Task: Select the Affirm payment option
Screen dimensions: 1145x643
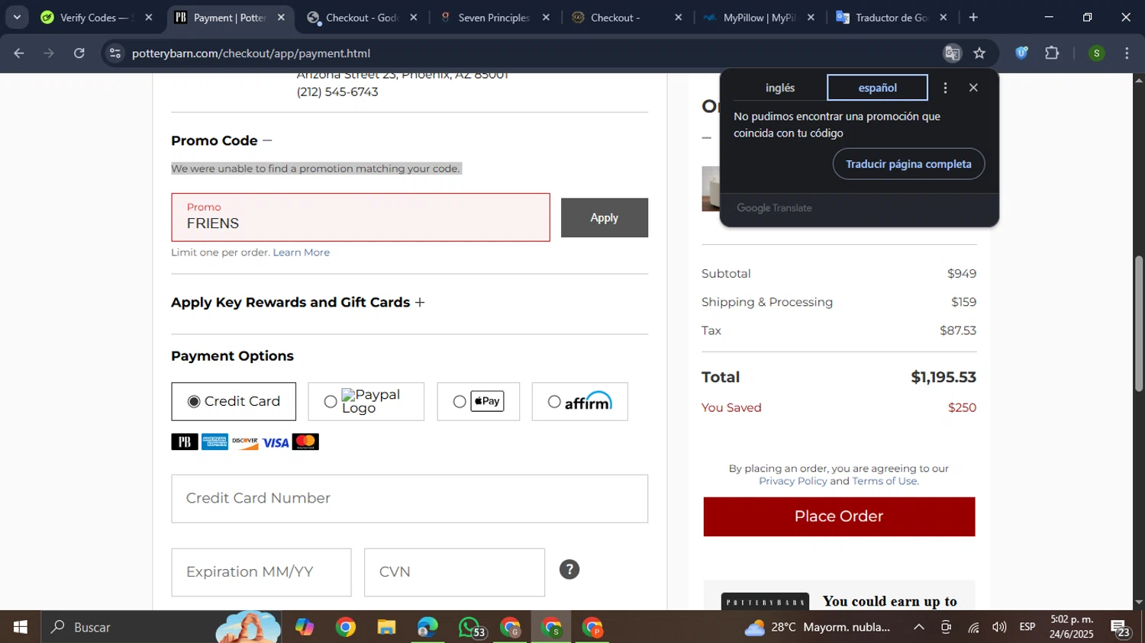Action: tap(579, 401)
